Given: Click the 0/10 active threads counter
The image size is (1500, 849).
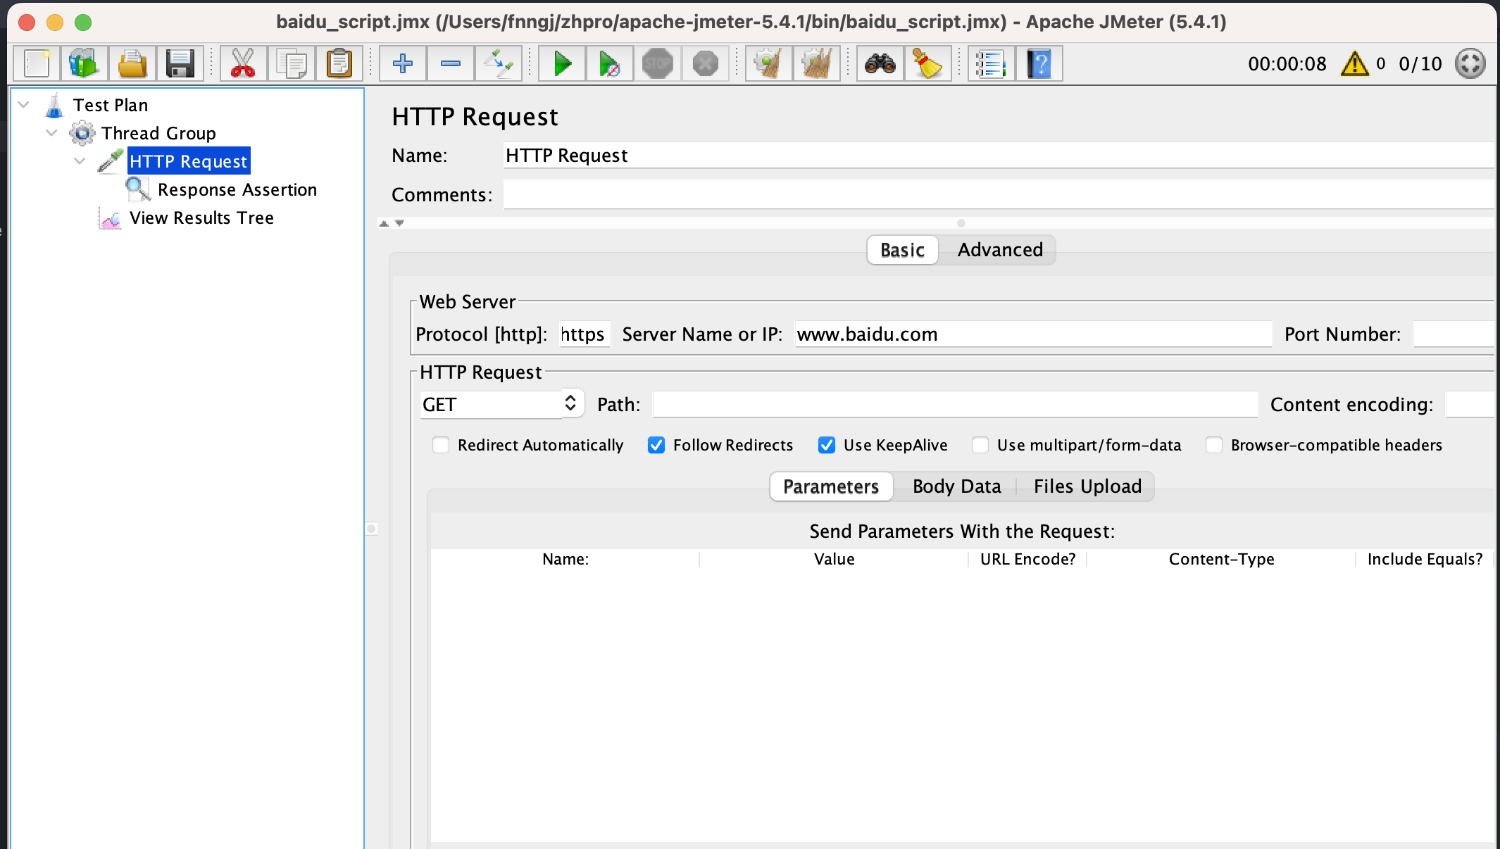Looking at the screenshot, I should point(1420,64).
